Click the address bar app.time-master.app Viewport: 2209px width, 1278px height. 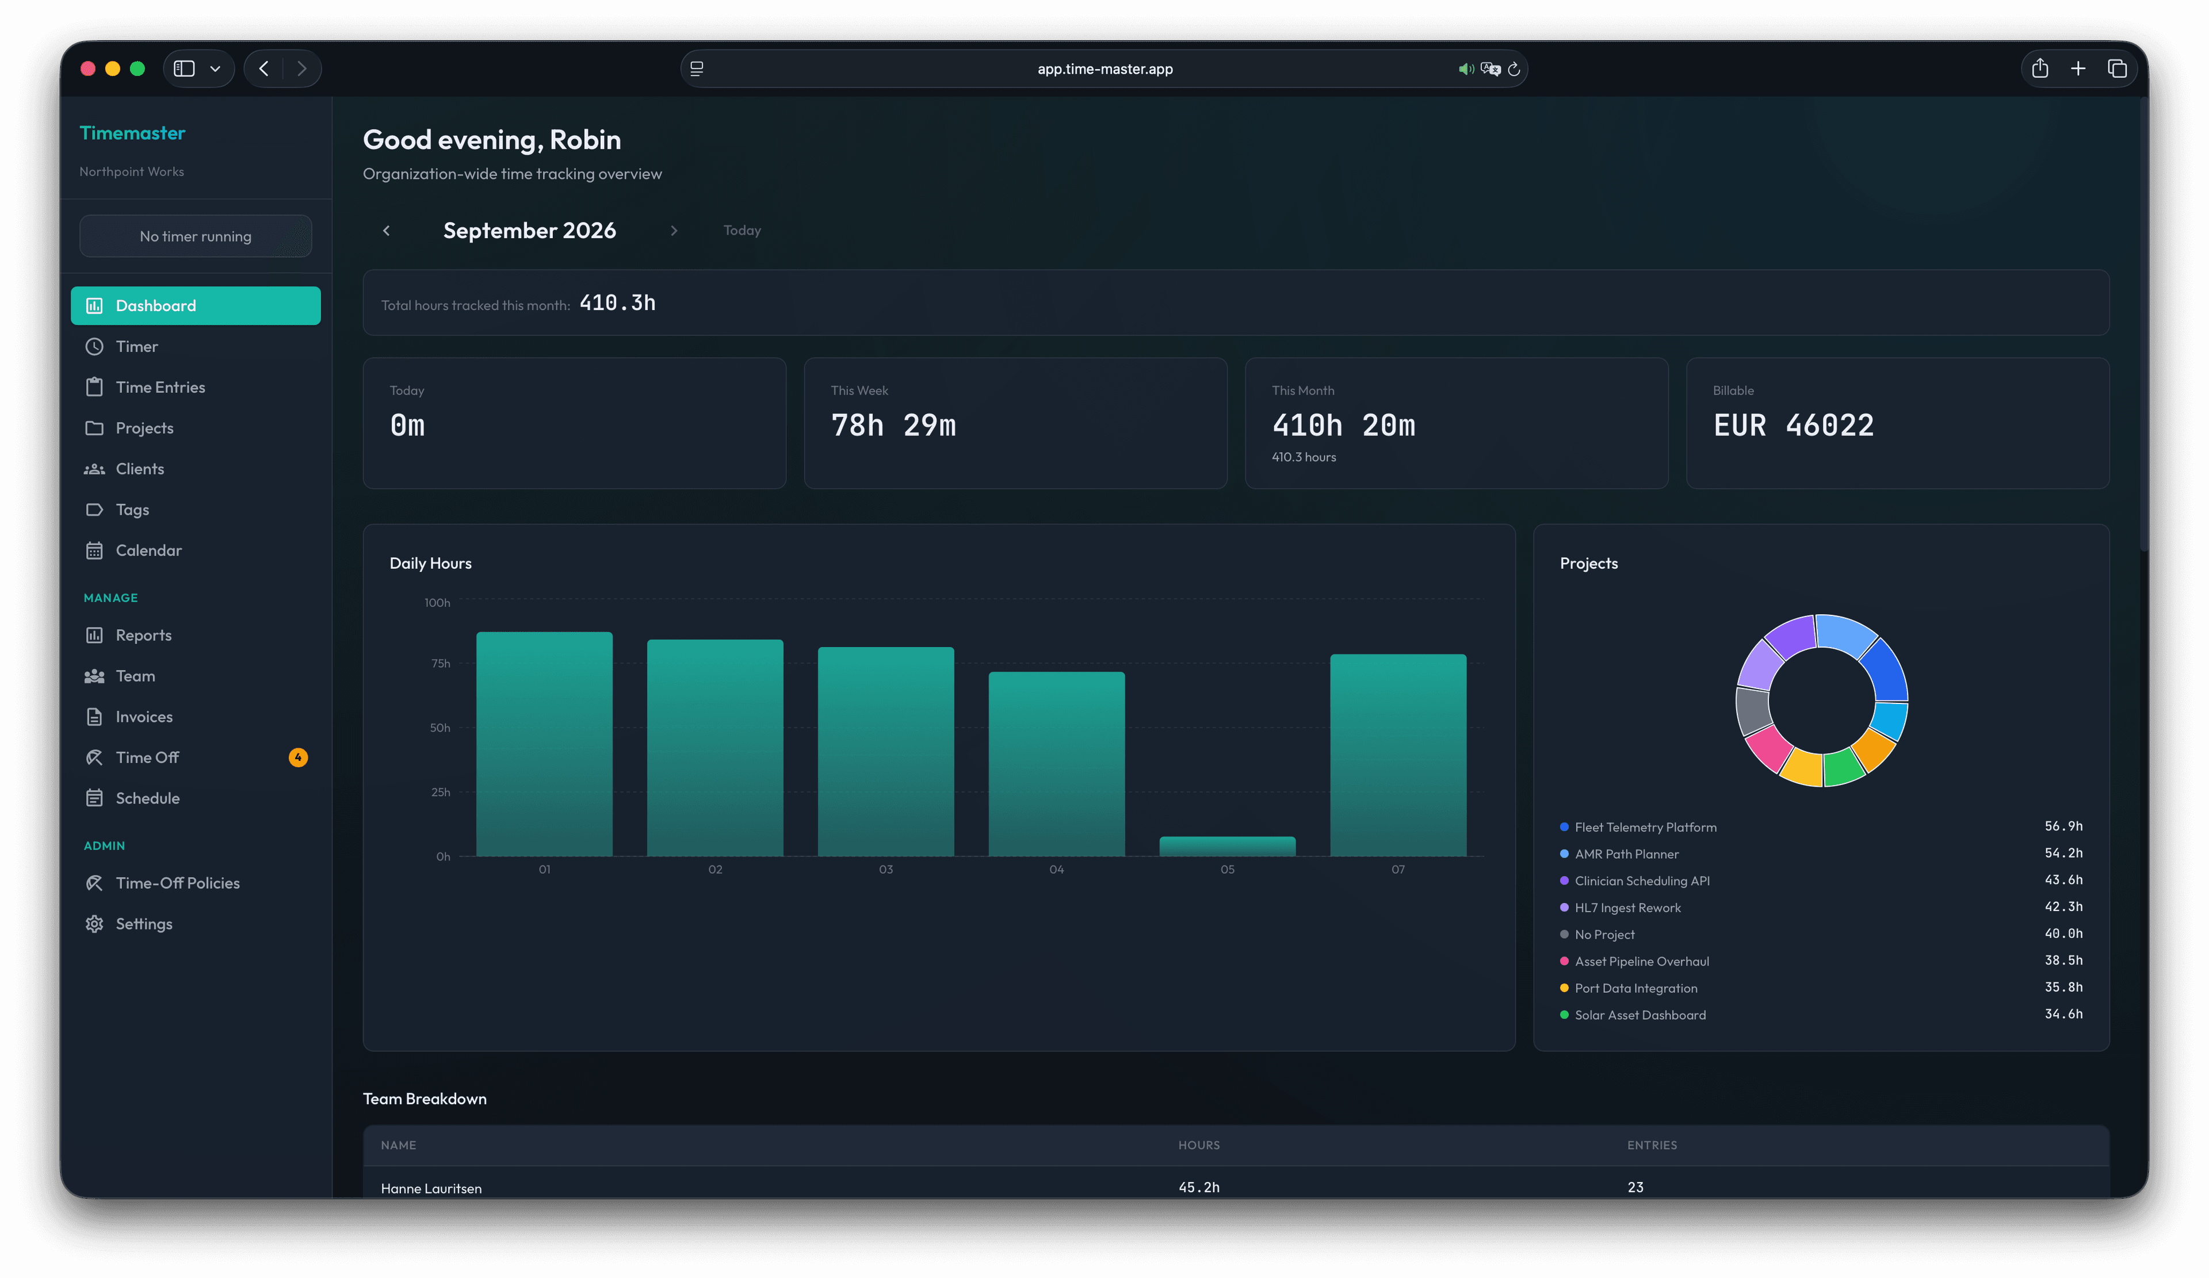[x=1104, y=68]
